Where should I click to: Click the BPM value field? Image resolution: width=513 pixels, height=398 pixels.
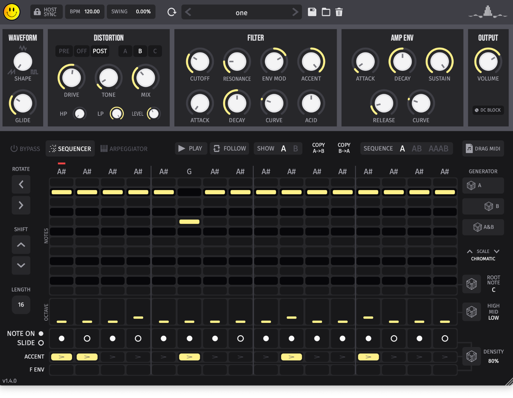pyautogui.click(x=85, y=12)
